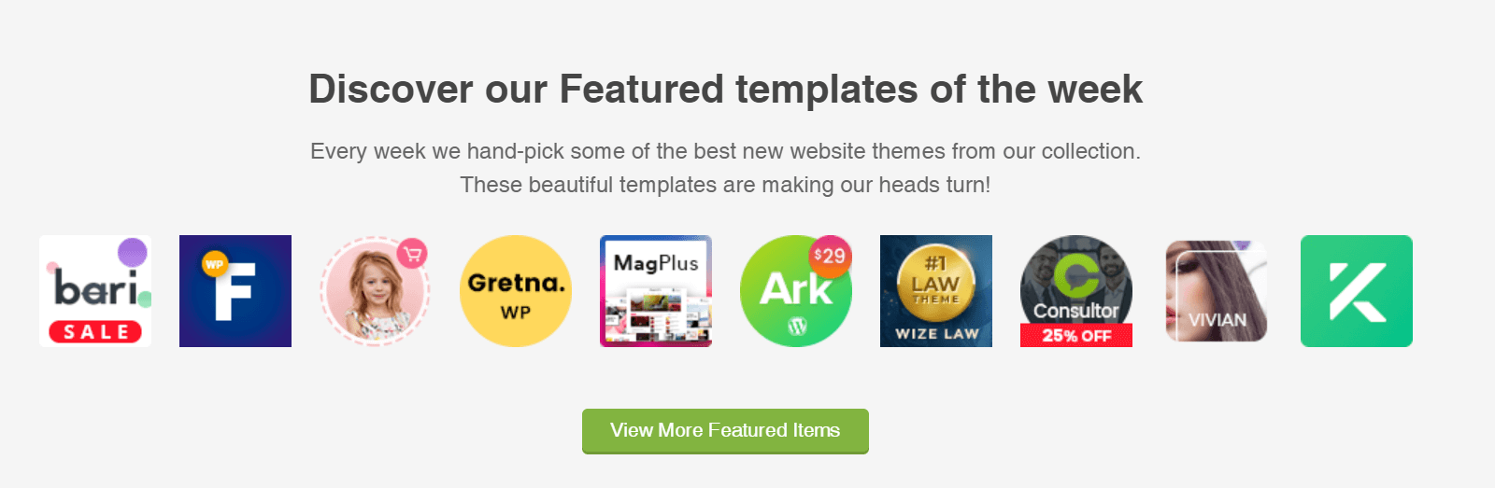The width and height of the screenshot is (1495, 488).
Task: Select the blue F WordPress theme icon
Action: 235,291
